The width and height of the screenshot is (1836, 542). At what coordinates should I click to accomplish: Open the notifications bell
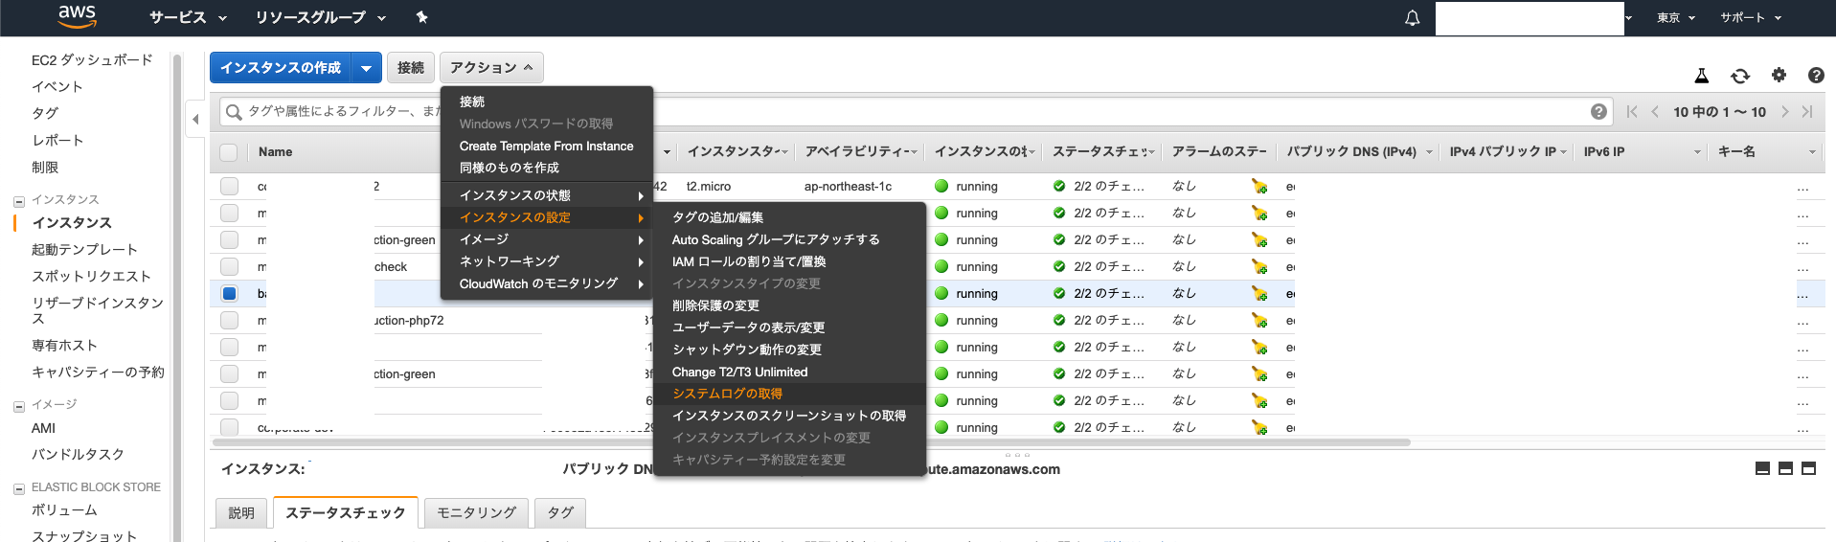coord(1412,18)
